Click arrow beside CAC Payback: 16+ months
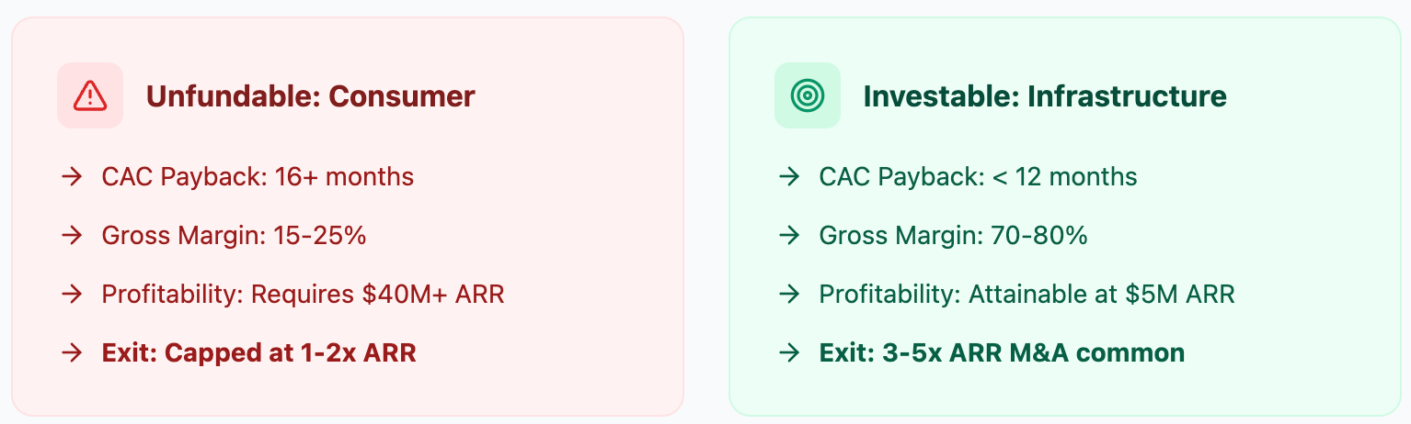 72,177
